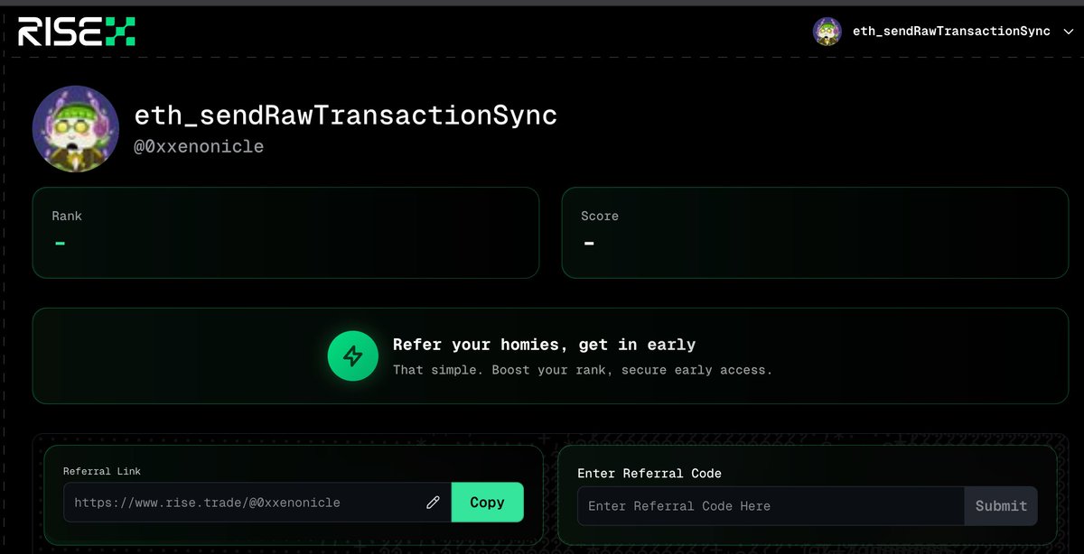This screenshot has height=554, width=1084.
Task: Click the Score label
Action: pos(600,217)
